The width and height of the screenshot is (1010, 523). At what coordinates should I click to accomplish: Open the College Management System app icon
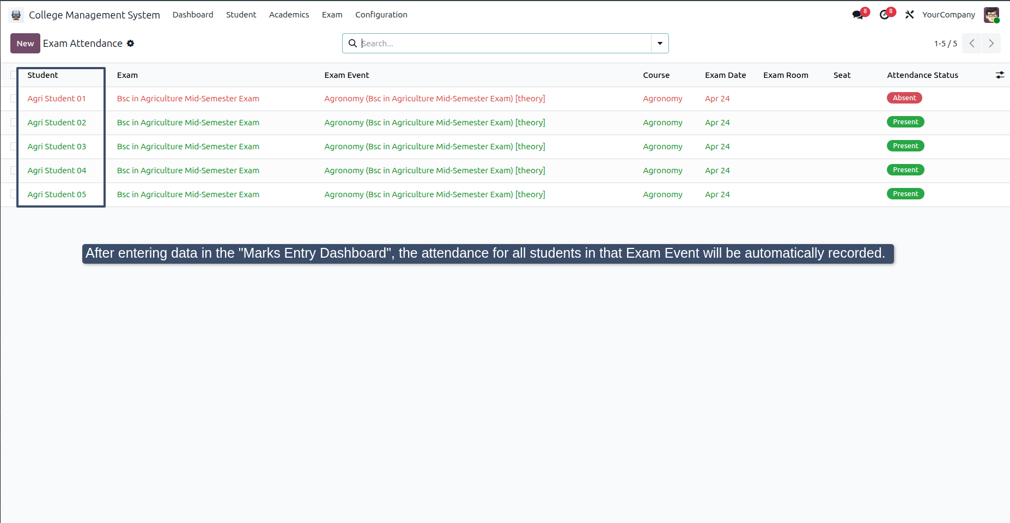click(16, 15)
